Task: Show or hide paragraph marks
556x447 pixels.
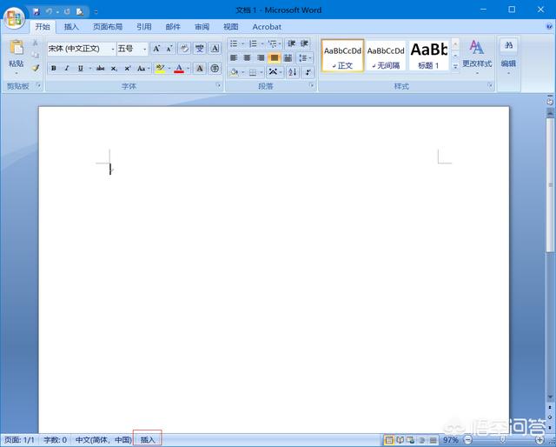Action: click(308, 72)
